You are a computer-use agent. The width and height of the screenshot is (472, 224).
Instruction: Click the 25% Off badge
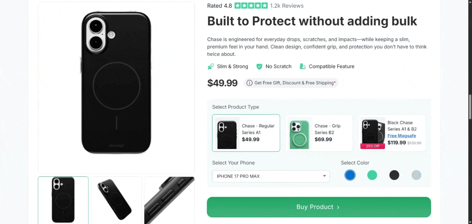[x=372, y=146]
